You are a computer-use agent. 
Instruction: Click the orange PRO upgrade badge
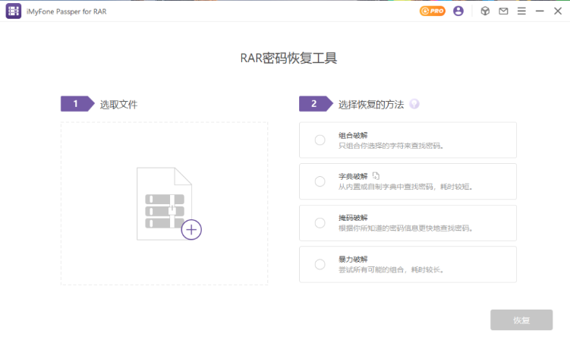click(x=433, y=11)
